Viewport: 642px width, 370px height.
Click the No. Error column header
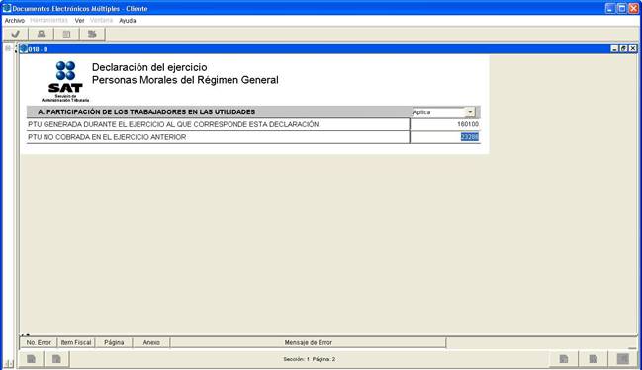pos(39,342)
